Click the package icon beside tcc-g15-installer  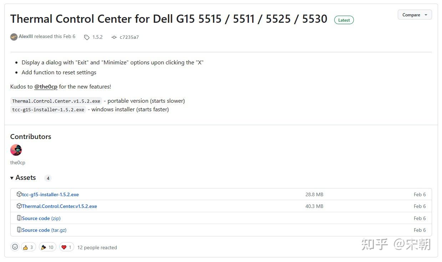[19, 194]
